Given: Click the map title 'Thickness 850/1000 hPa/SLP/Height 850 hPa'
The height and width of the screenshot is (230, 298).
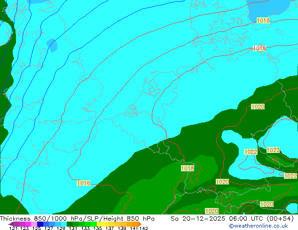Looking at the screenshot, I should 77,219.
